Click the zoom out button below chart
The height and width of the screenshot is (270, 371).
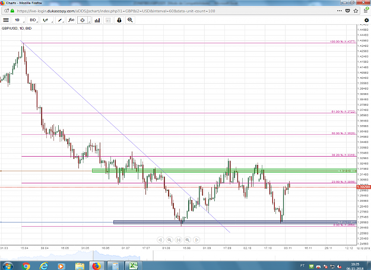point(169,240)
